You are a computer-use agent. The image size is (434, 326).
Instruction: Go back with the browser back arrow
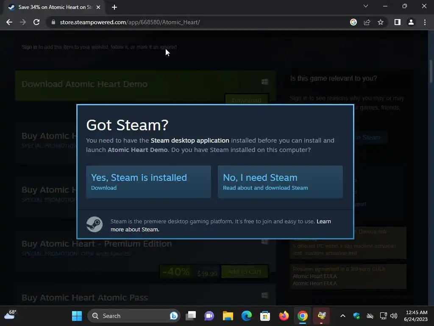tap(9, 22)
